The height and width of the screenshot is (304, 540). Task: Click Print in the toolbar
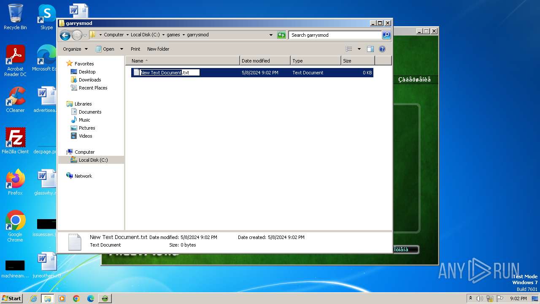coord(135,49)
